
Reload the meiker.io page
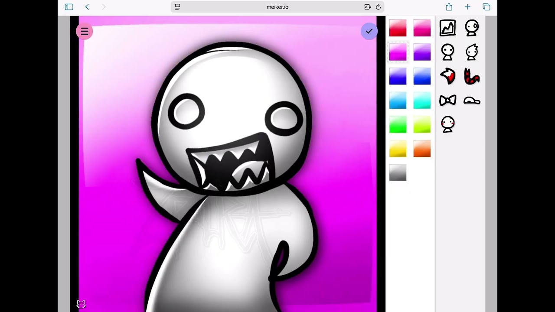[x=378, y=7]
